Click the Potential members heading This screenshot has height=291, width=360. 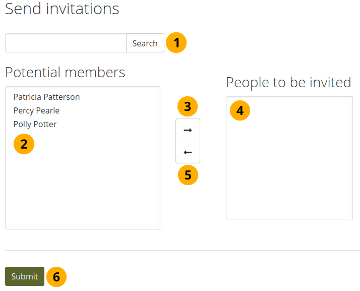65,72
